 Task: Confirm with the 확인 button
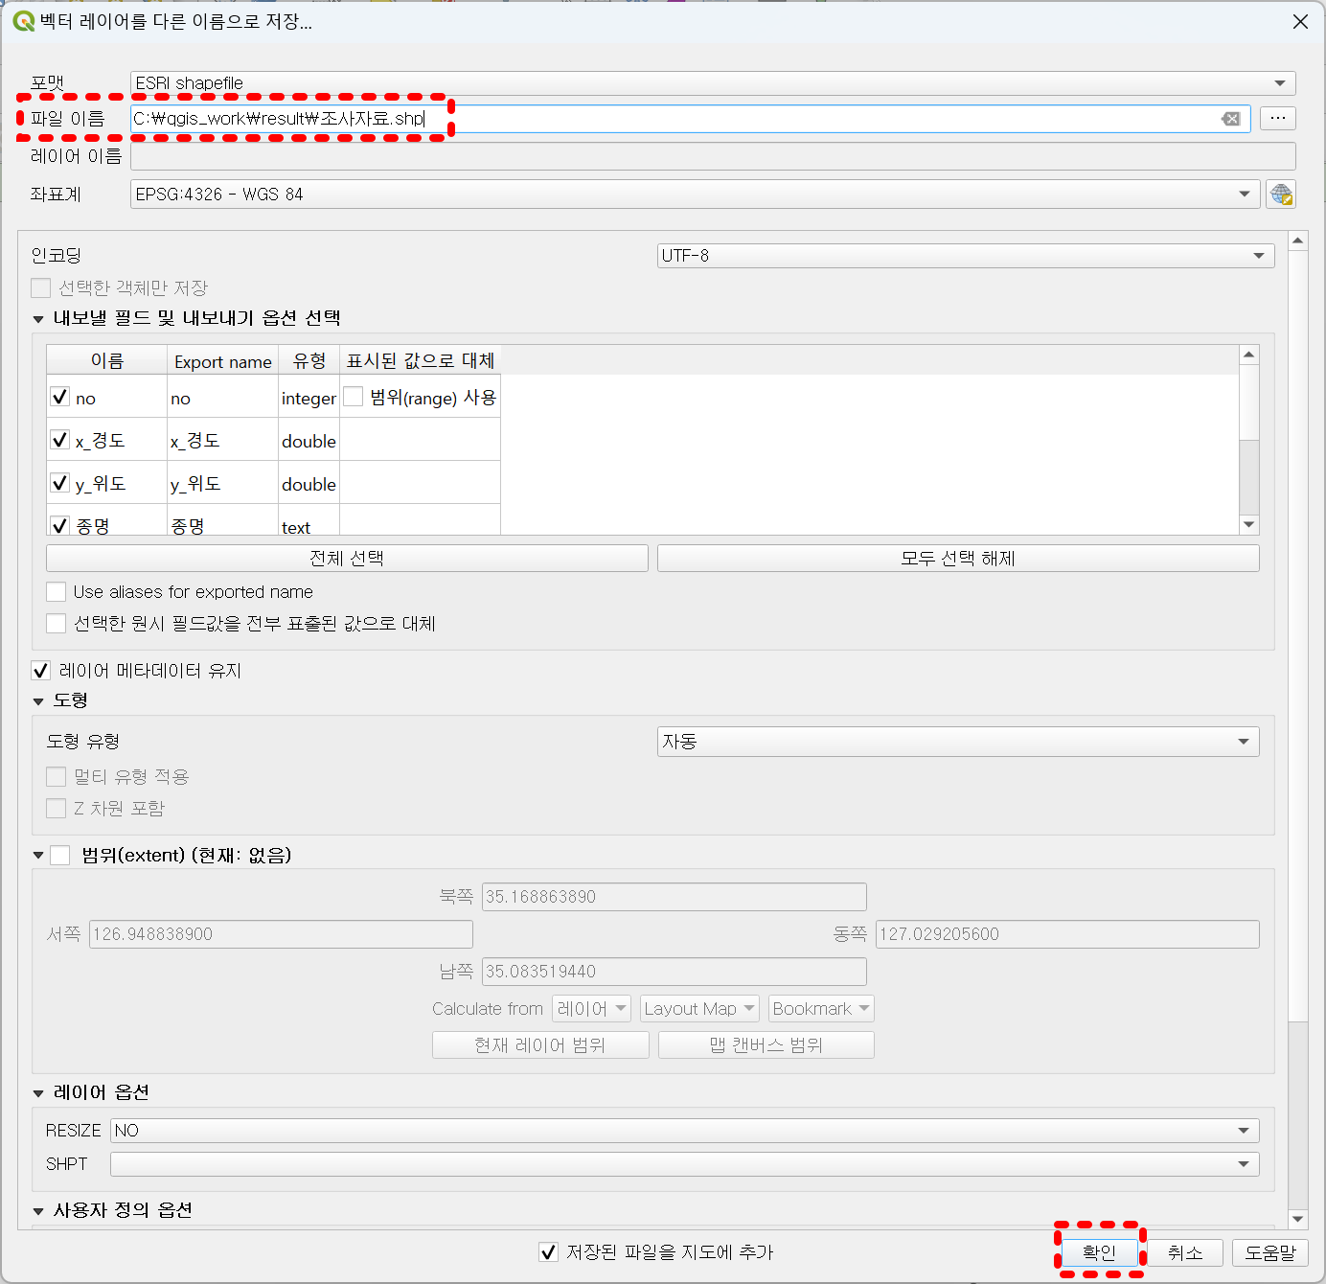point(1099,1252)
